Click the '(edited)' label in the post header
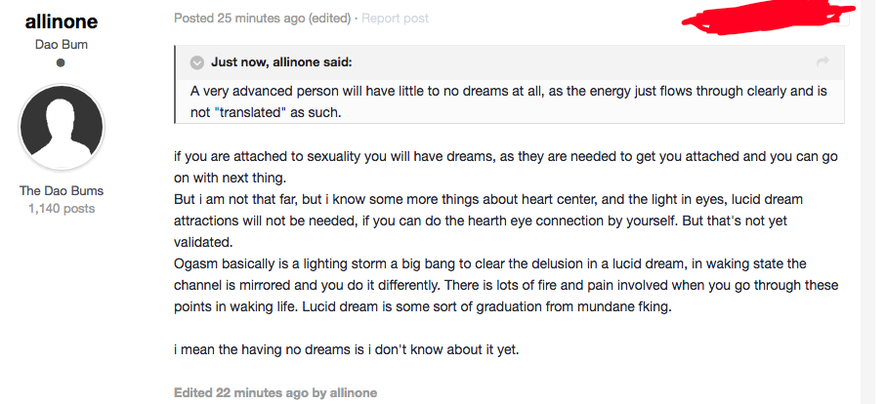 pos(329,19)
